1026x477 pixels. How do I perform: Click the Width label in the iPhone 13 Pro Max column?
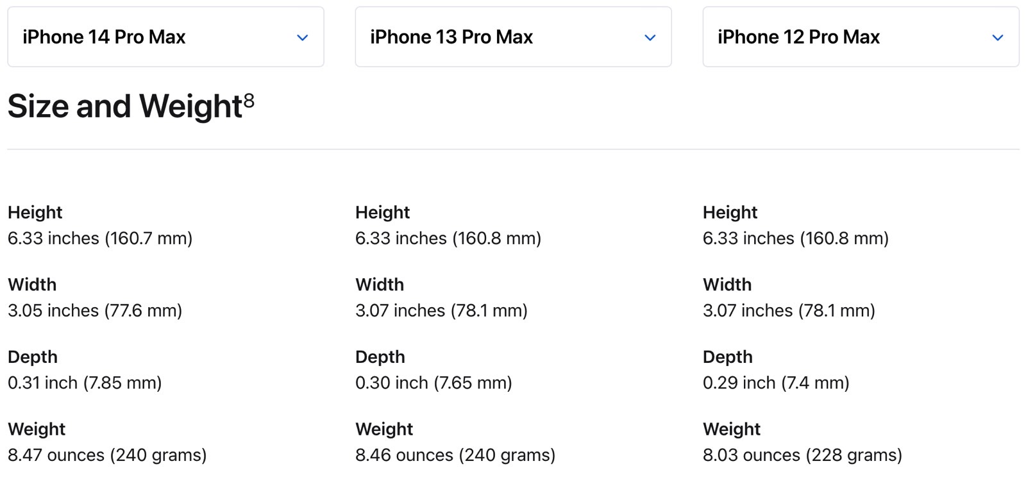(380, 285)
